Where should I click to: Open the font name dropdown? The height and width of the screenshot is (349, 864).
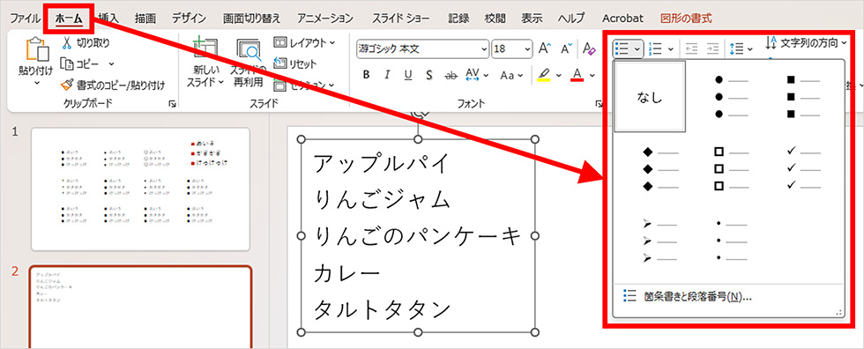(484, 48)
